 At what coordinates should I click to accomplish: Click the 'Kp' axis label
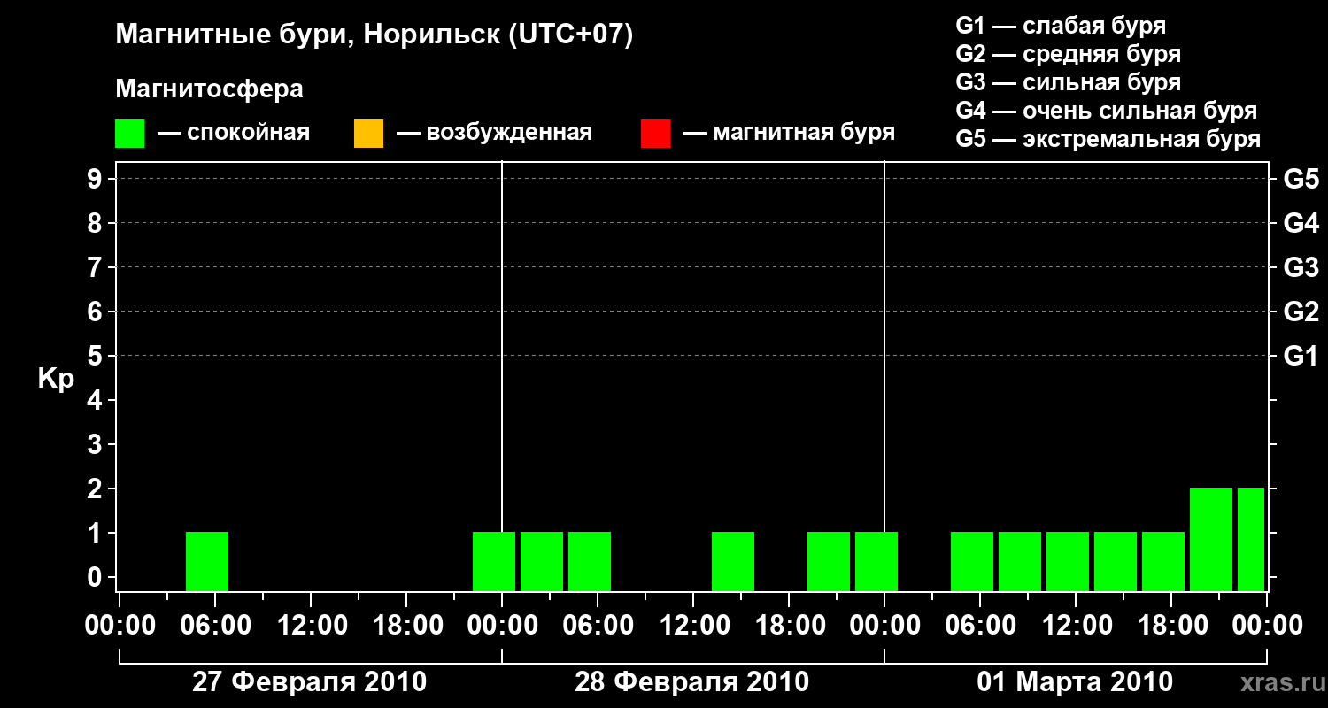click(x=57, y=380)
